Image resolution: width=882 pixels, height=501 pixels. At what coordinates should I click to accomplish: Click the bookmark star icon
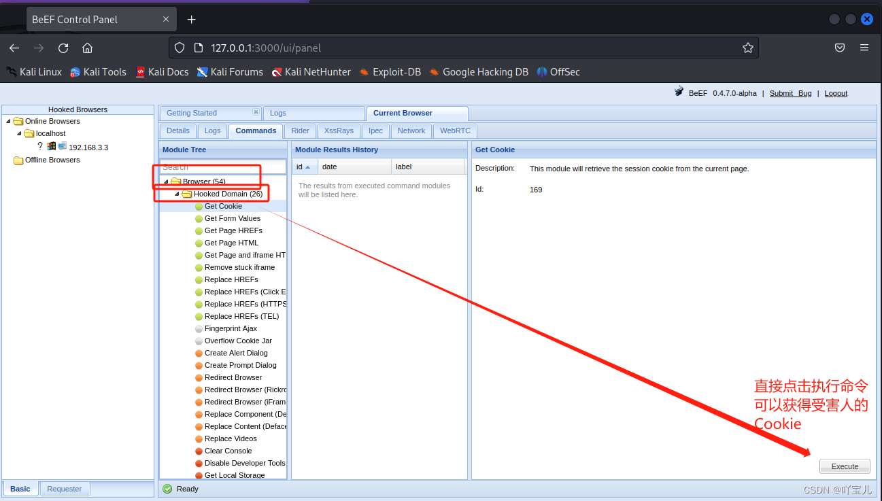747,48
